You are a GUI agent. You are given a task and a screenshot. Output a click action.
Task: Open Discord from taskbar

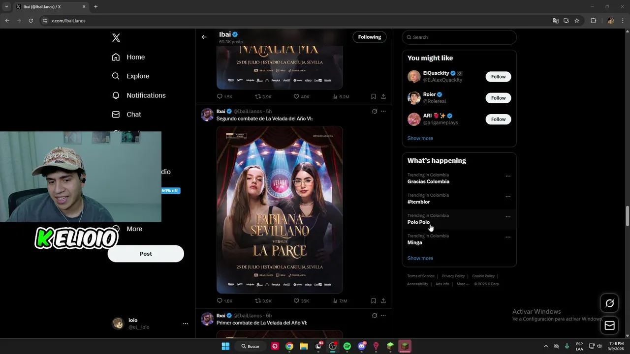362,346
